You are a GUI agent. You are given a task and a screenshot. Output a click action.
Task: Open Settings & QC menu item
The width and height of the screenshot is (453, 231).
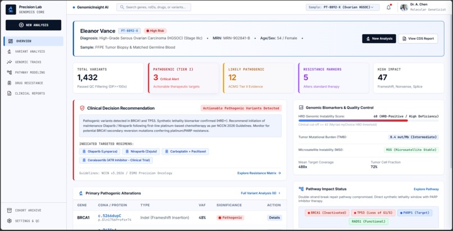point(34,221)
